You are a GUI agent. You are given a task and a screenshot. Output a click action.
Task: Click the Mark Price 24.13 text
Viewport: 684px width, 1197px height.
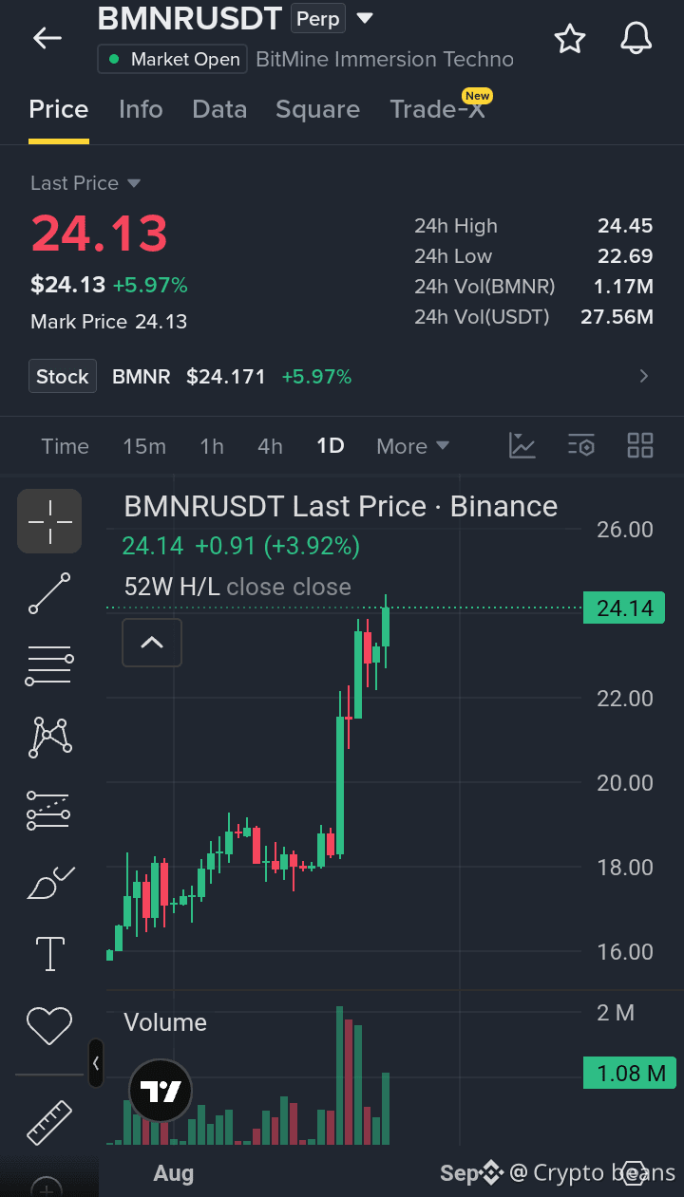(x=108, y=322)
